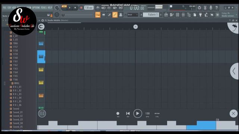Toggle step editing mode arrow icon
The height and width of the screenshot is (134, 239).
coord(103,15)
